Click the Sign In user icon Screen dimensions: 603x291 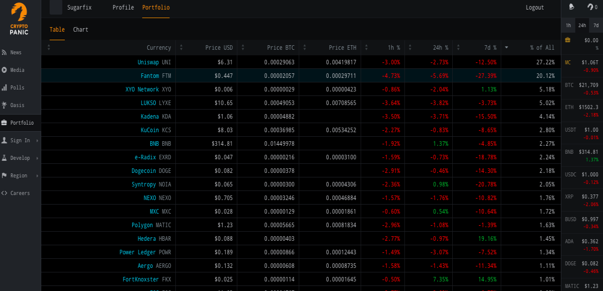[x=5, y=140]
